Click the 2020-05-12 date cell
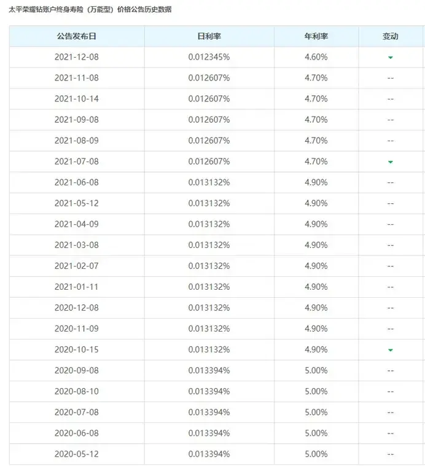425x466 pixels. coord(76,454)
